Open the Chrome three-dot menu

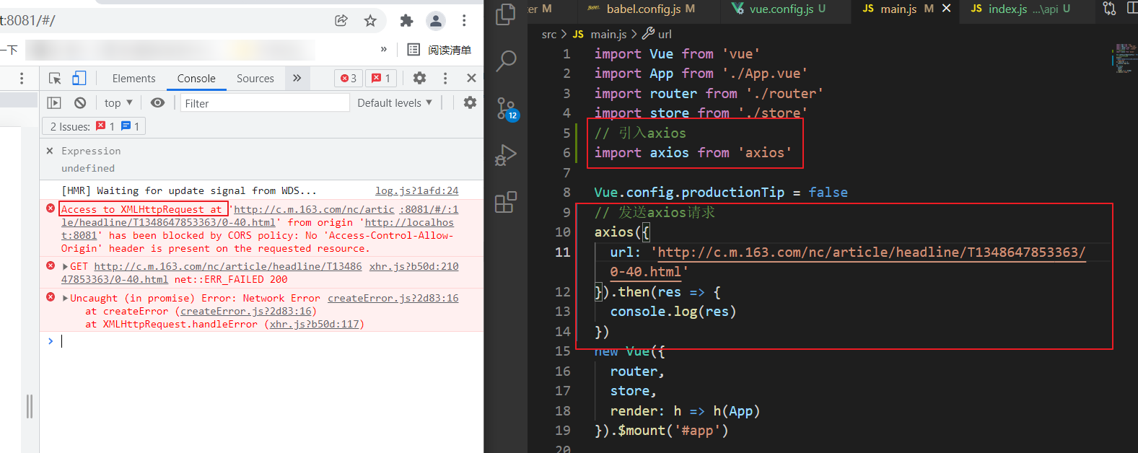coord(464,21)
